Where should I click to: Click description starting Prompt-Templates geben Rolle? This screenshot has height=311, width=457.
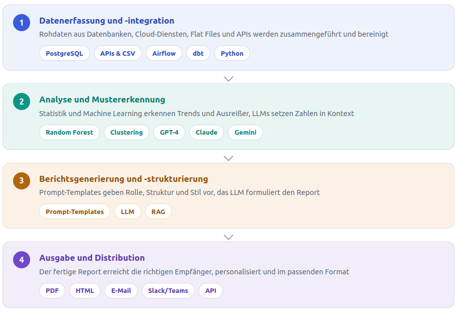(x=180, y=192)
